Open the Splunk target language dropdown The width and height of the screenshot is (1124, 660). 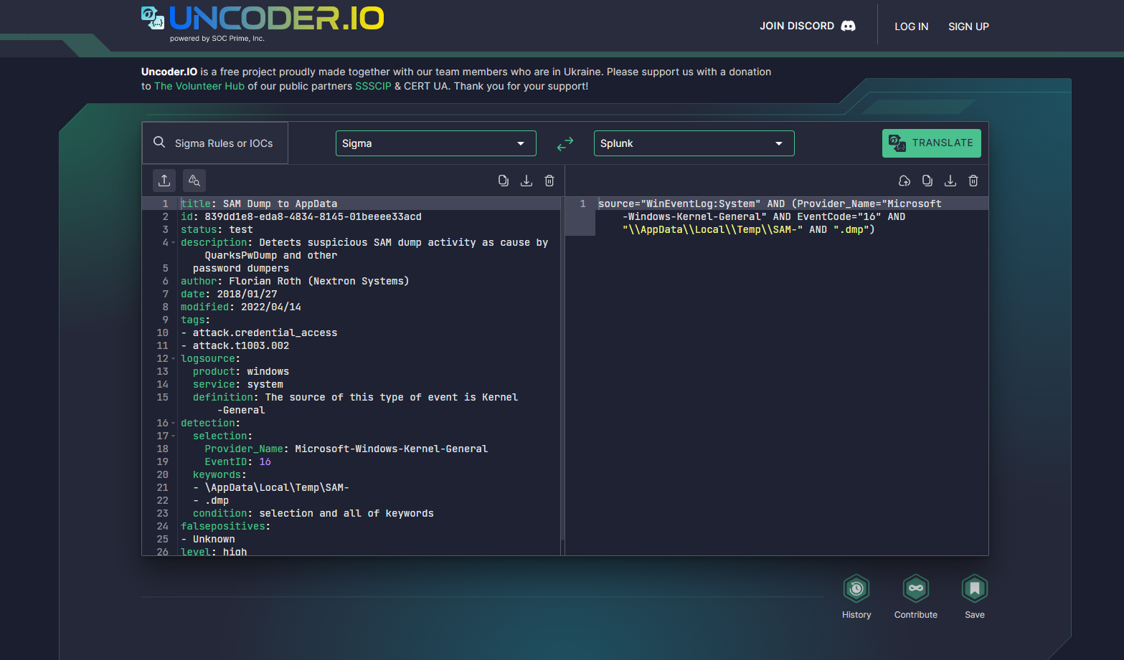click(x=694, y=143)
